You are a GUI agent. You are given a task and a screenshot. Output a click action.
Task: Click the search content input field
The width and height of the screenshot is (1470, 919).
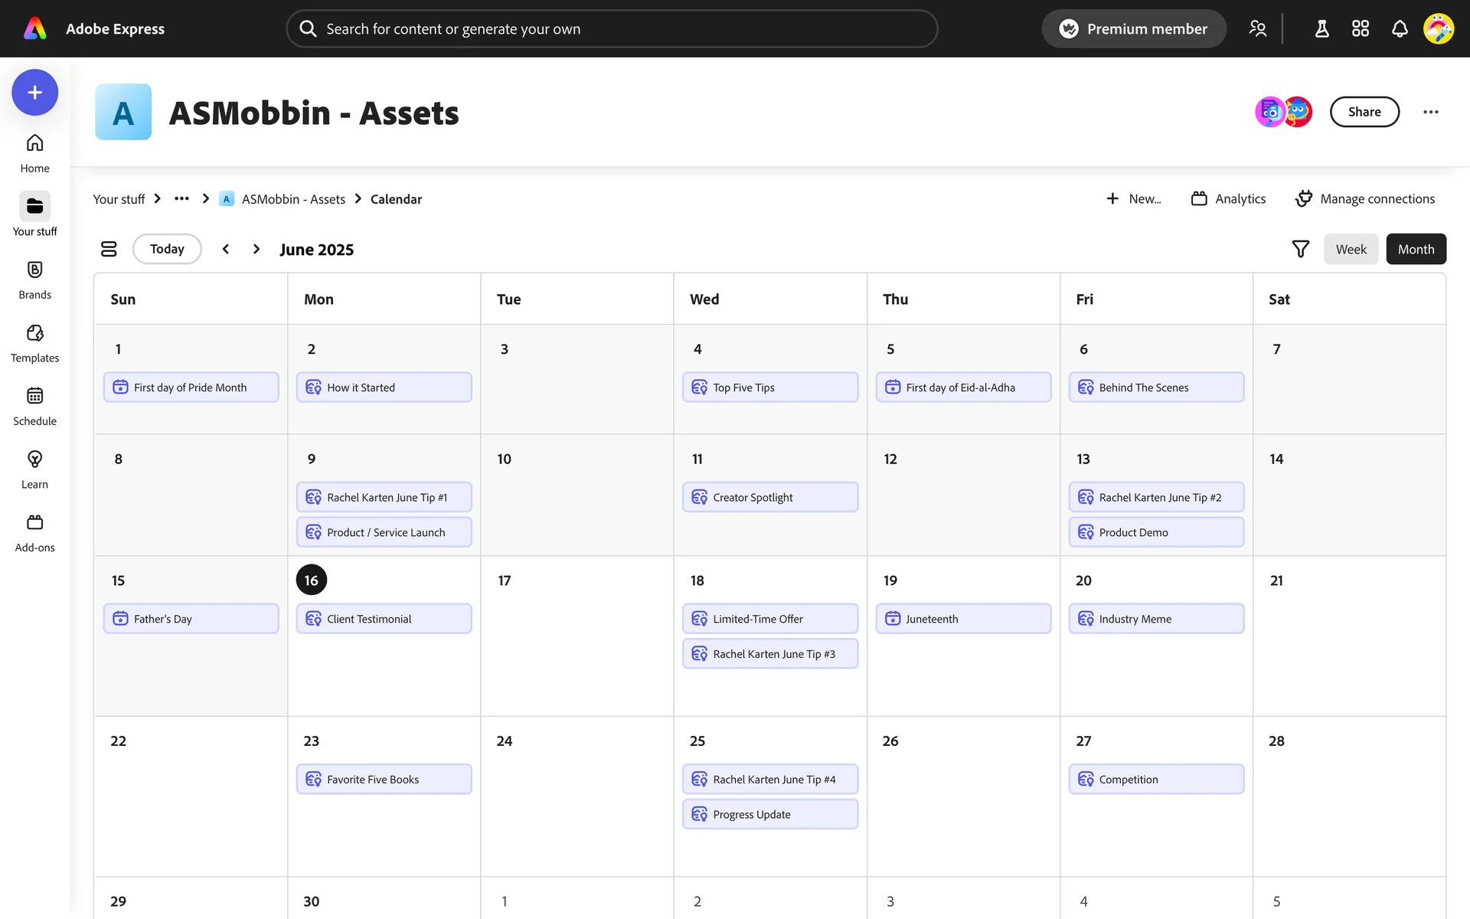pos(612,29)
